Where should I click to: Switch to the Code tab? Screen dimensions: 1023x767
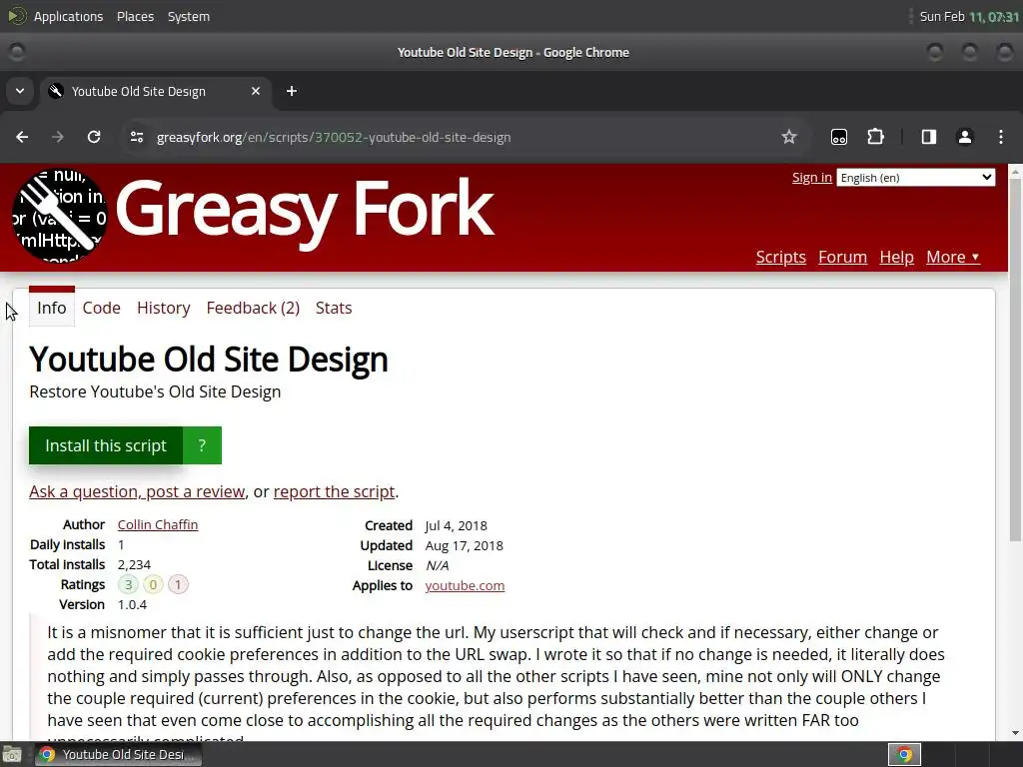[101, 308]
